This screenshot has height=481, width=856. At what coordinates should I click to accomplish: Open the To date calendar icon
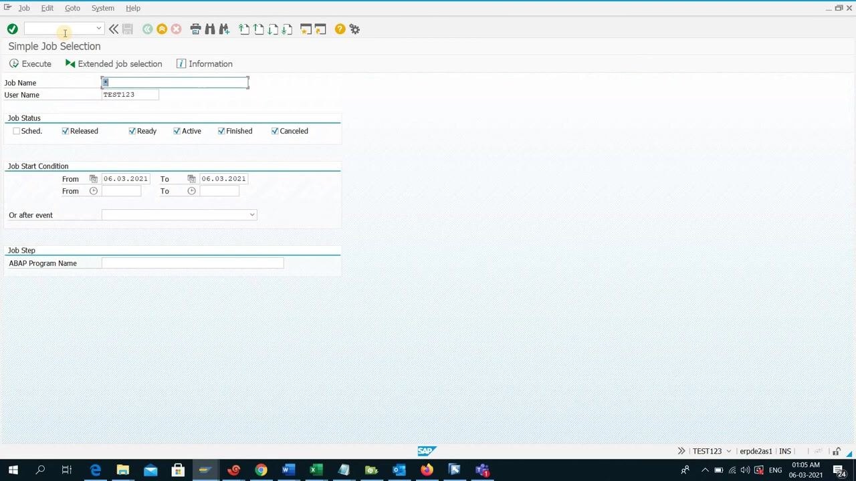[191, 178]
